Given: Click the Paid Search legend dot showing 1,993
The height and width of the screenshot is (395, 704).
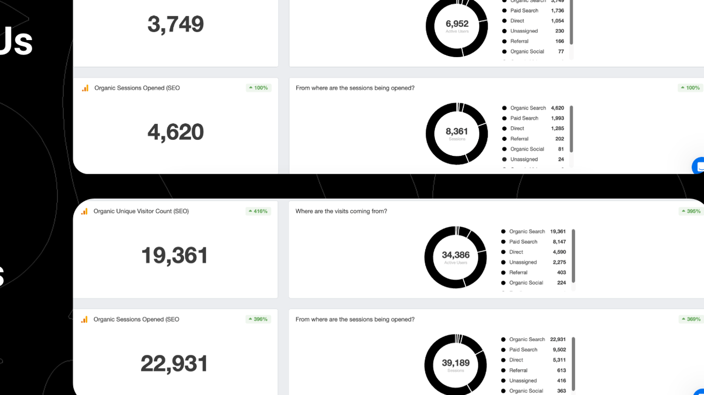Looking at the screenshot, I should coord(505,118).
